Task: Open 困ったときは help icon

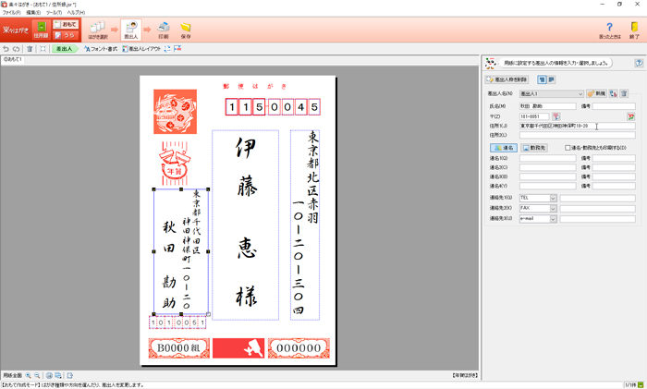Action: coord(609,30)
